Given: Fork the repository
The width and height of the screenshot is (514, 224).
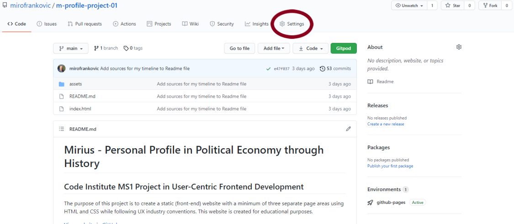Looking at the screenshot, I should [490, 5].
